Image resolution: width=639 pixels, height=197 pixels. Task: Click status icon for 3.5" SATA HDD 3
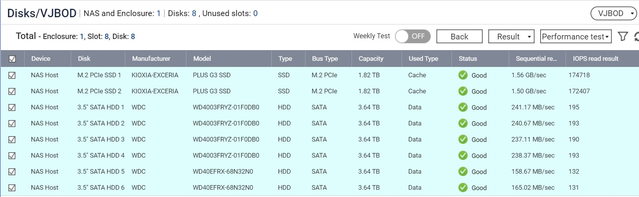[463, 140]
